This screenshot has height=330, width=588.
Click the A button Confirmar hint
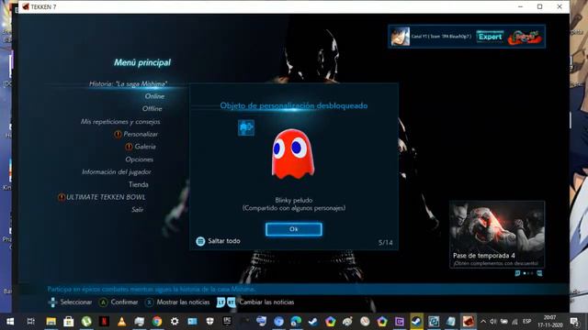(103, 302)
